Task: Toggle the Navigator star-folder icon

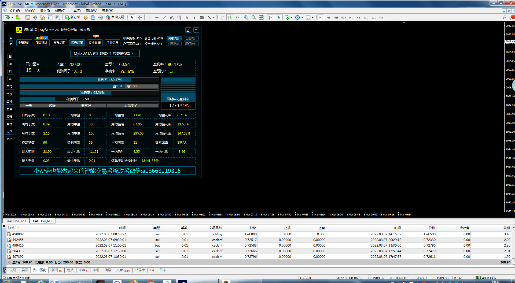Action: pos(43,17)
